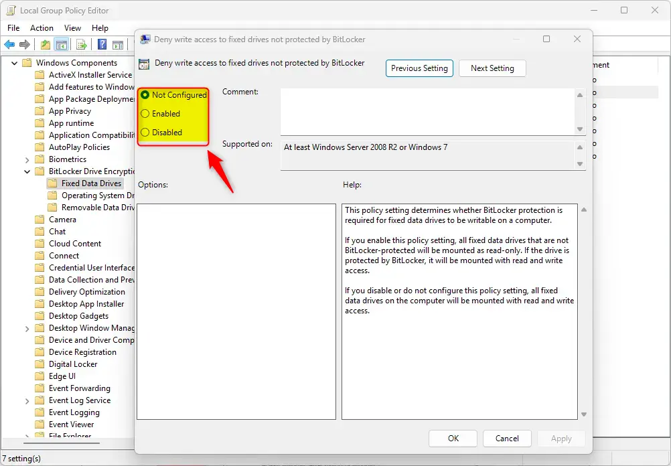The image size is (671, 466).
Task: Click down arrow of Help text scrollbar
Action: [584, 414]
